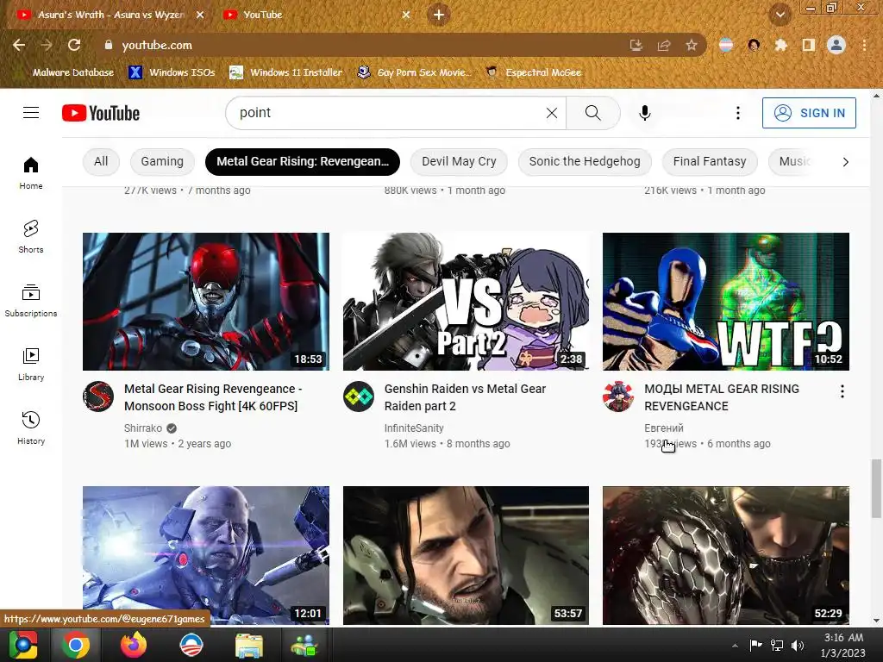The width and height of the screenshot is (883, 662).
Task: Bookmark this page with the star icon
Action: click(692, 45)
